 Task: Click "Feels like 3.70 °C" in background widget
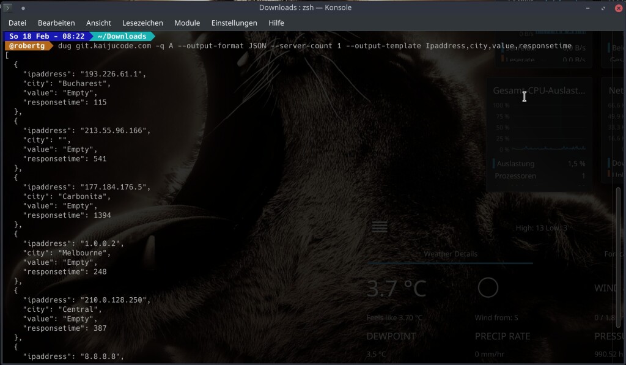(394, 318)
